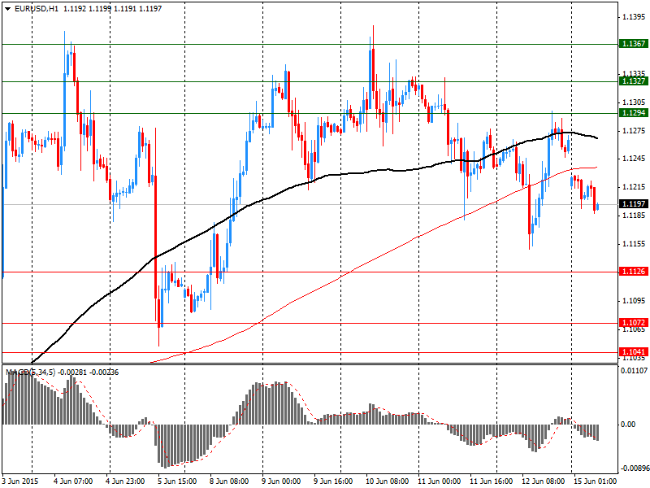
Task: Select the 1.1072 red support level label
Action: click(633, 322)
